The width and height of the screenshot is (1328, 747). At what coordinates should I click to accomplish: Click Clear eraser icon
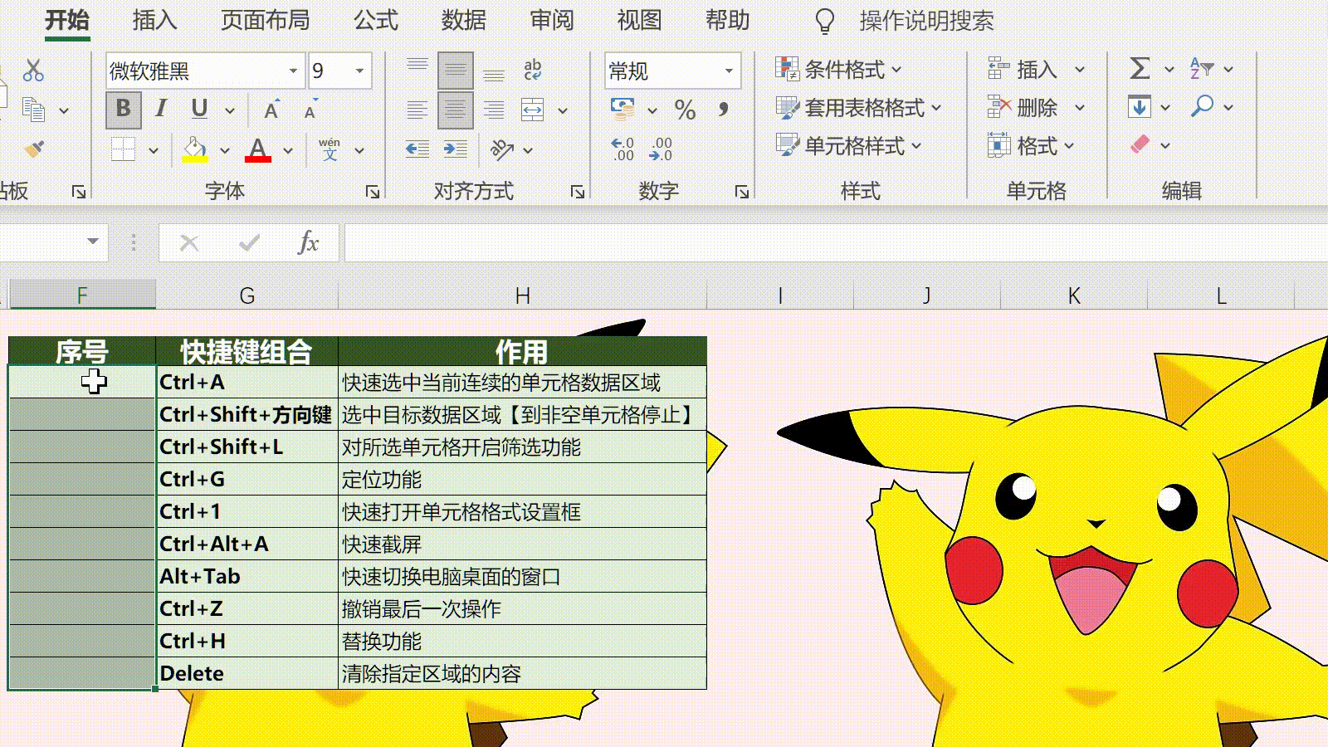[x=1140, y=145]
